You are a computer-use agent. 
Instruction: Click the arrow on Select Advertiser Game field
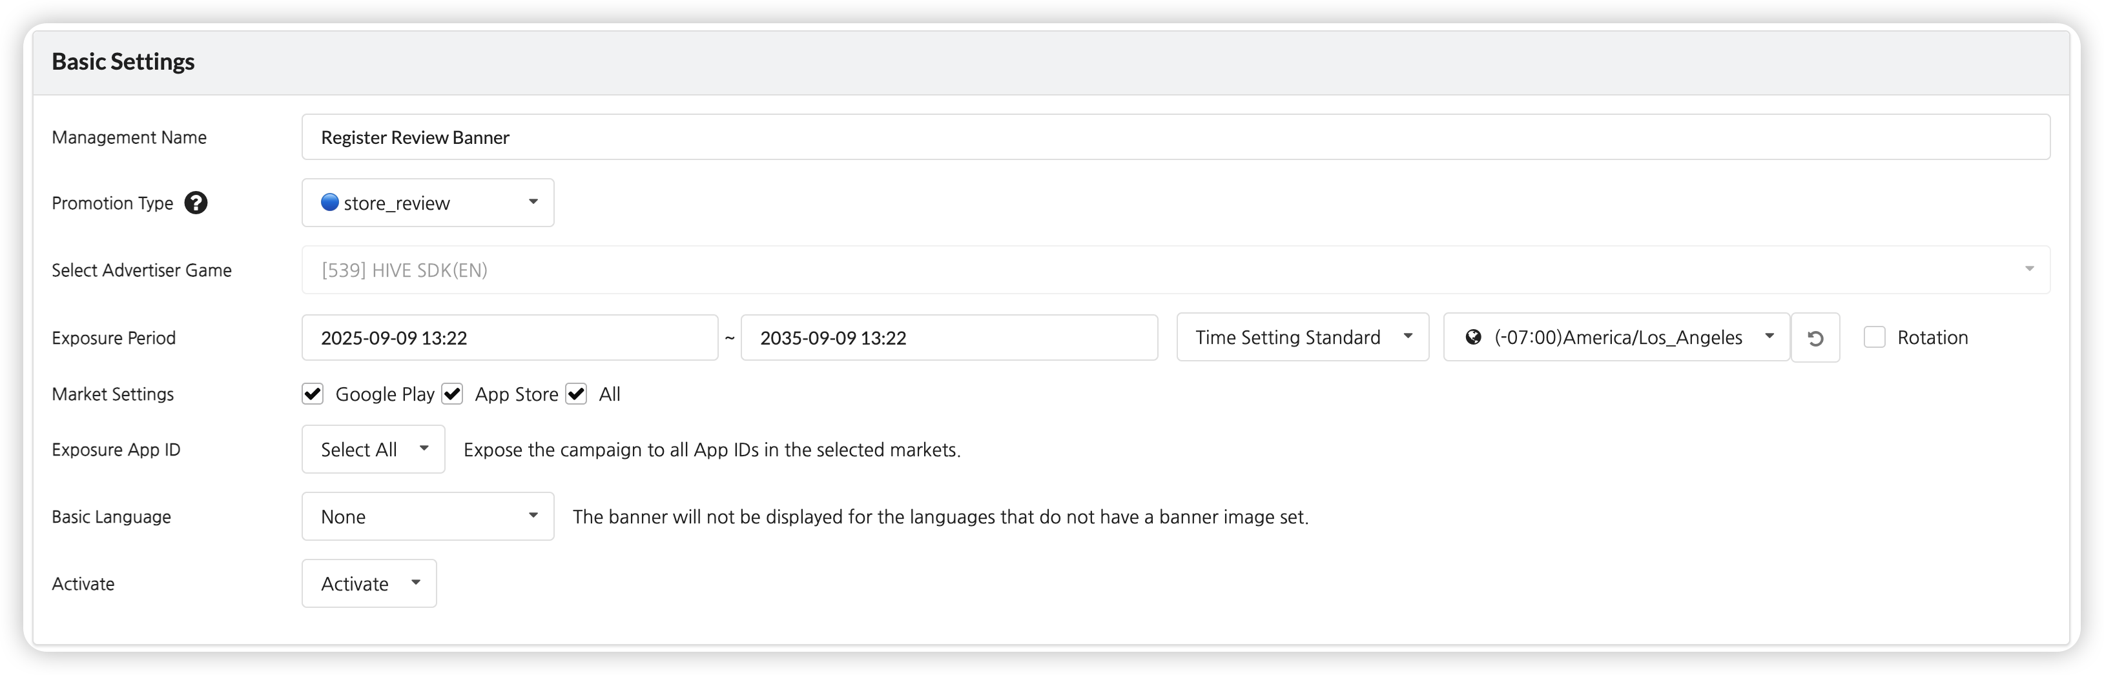(2029, 269)
